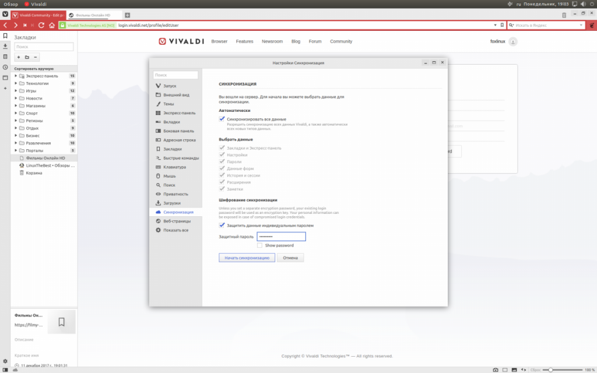Click the rewind navigation button
Image resolution: width=597 pixels, height=373 pixels.
[x=24, y=25]
